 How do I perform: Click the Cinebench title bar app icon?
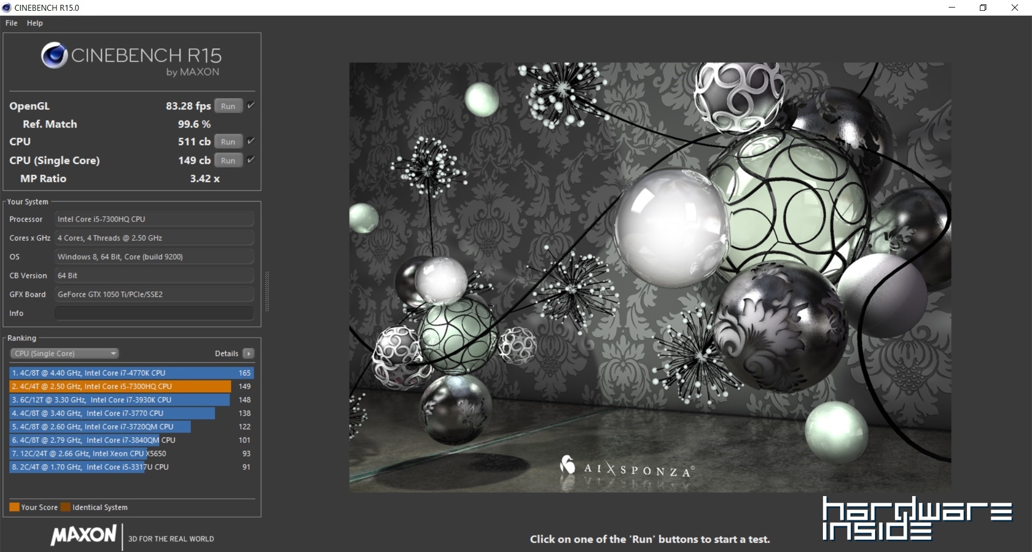pyautogui.click(x=6, y=8)
